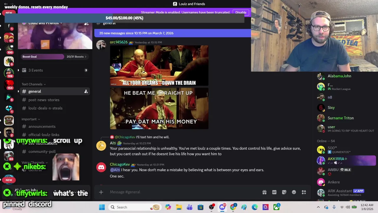Open the server with 34 notifications badge
378x213 pixels.
click(9, 156)
